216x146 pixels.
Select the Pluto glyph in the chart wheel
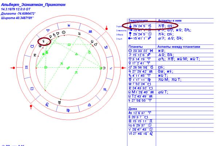35,55
